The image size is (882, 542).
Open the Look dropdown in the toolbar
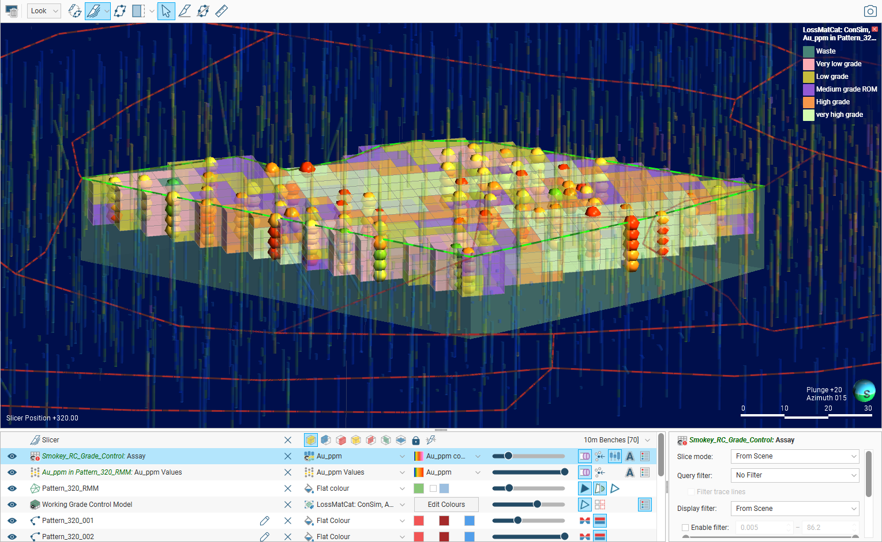[44, 11]
